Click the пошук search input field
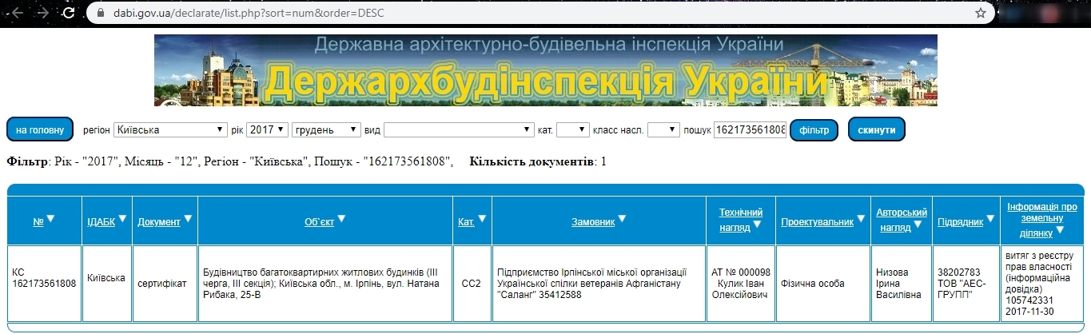Viewport: 1091px width, 334px height. (750, 129)
